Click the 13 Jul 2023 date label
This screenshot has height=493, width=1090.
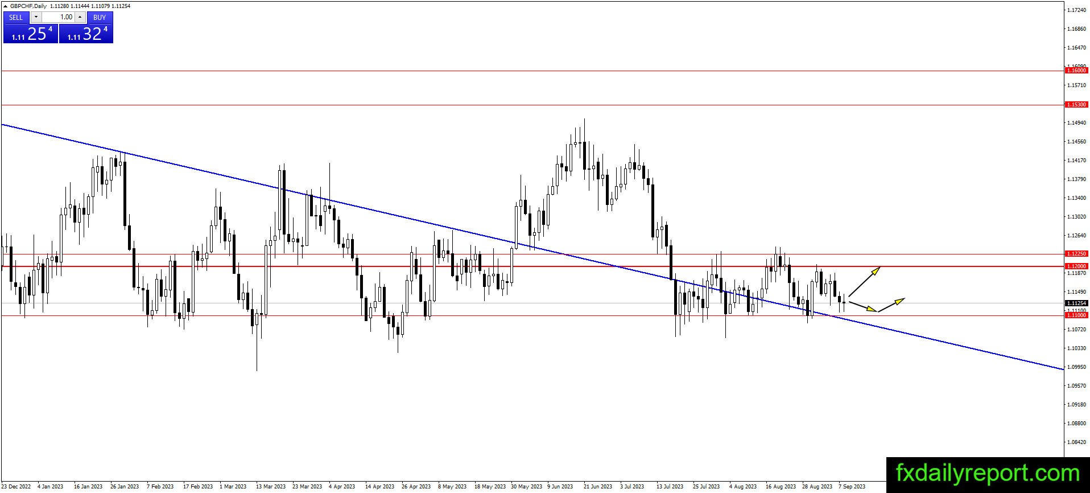click(x=670, y=487)
